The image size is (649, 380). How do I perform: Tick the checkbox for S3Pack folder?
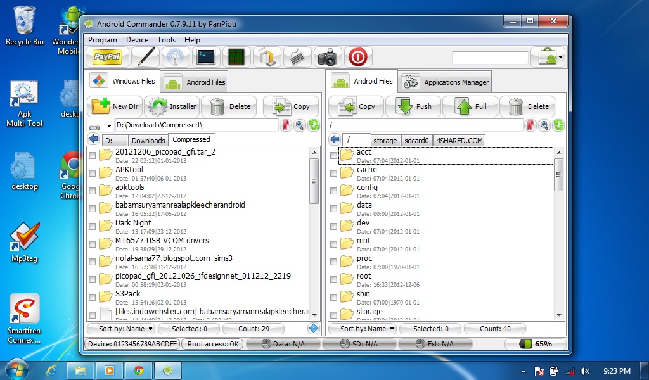click(93, 297)
